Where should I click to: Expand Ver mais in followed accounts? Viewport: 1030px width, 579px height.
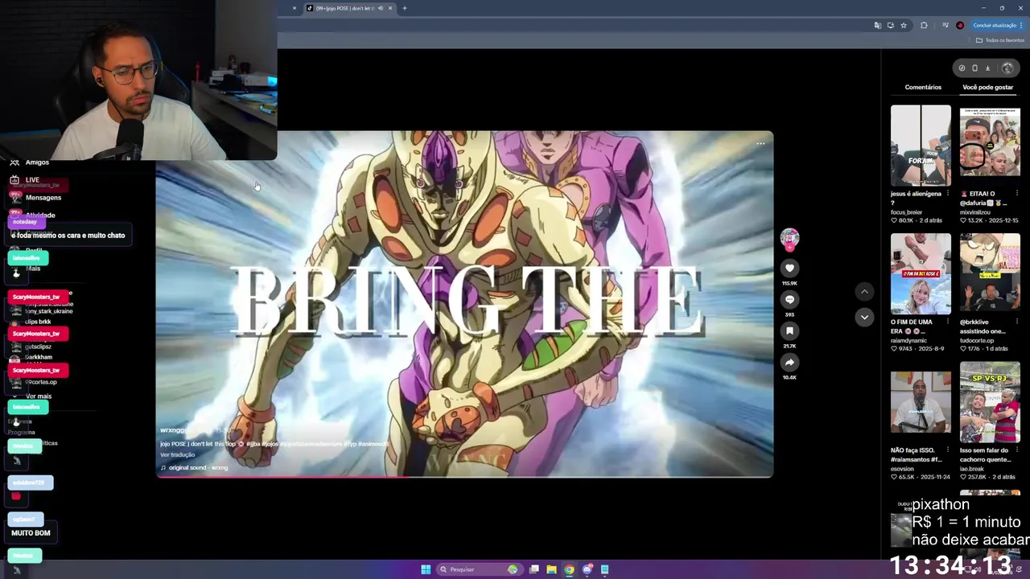click(38, 396)
